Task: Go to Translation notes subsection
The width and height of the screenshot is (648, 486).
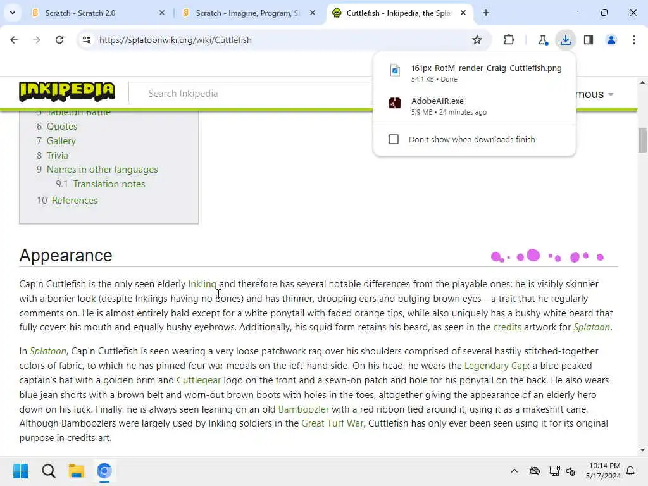Action: point(109,184)
